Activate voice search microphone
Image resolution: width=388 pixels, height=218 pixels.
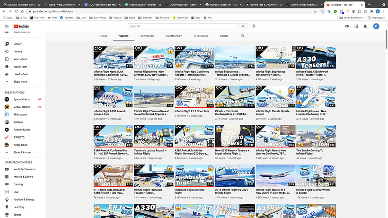[x=254, y=26]
